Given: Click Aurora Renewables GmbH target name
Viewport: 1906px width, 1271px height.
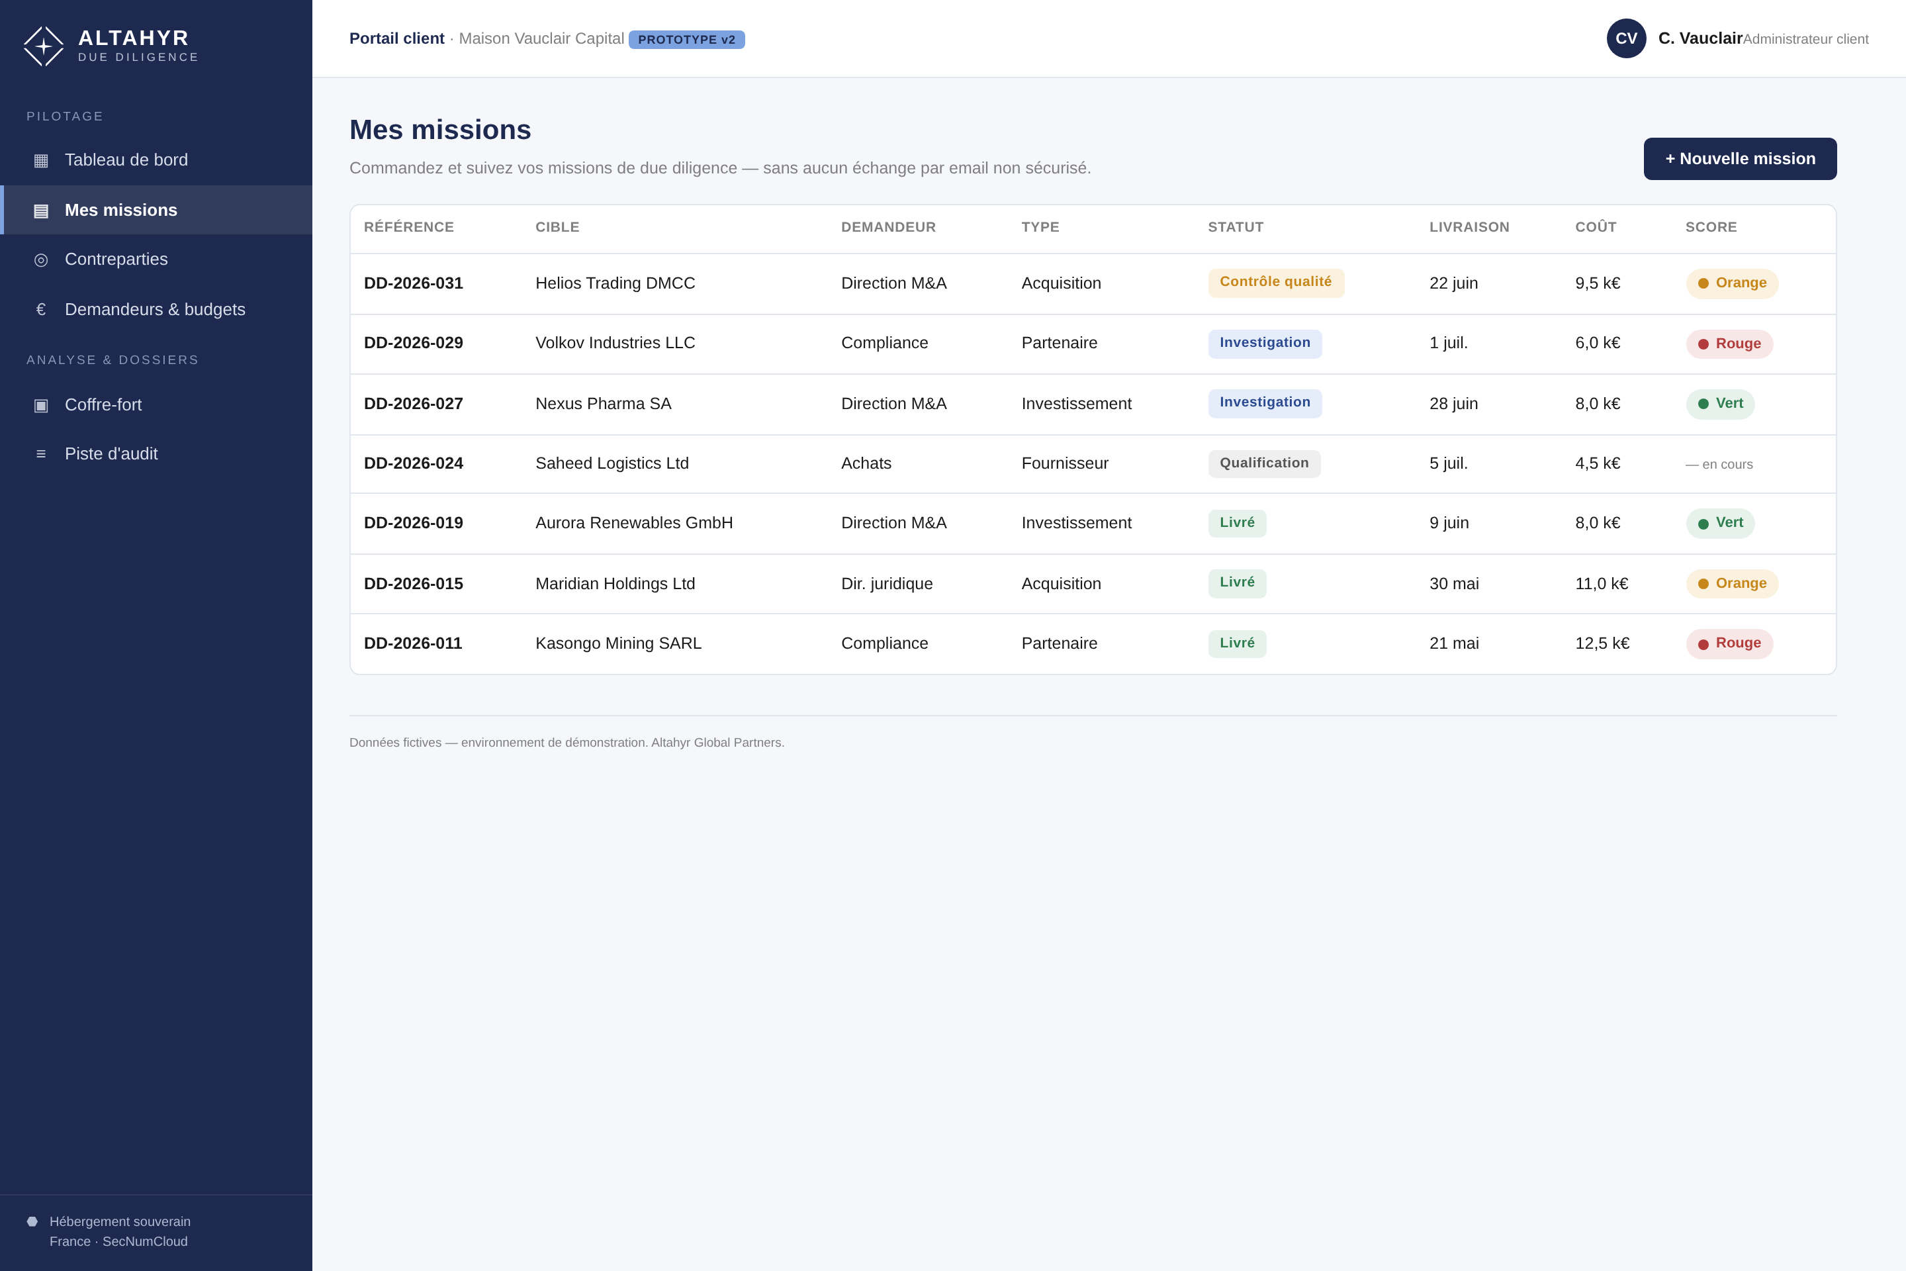Looking at the screenshot, I should (x=635, y=523).
